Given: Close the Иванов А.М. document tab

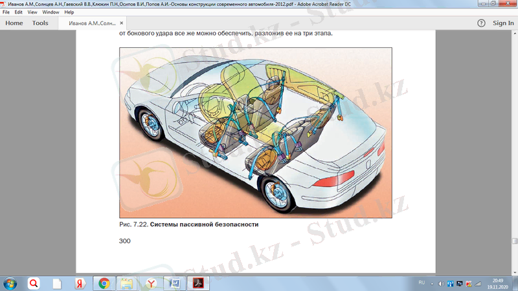Looking at the screenshot, I should [122, 23].
